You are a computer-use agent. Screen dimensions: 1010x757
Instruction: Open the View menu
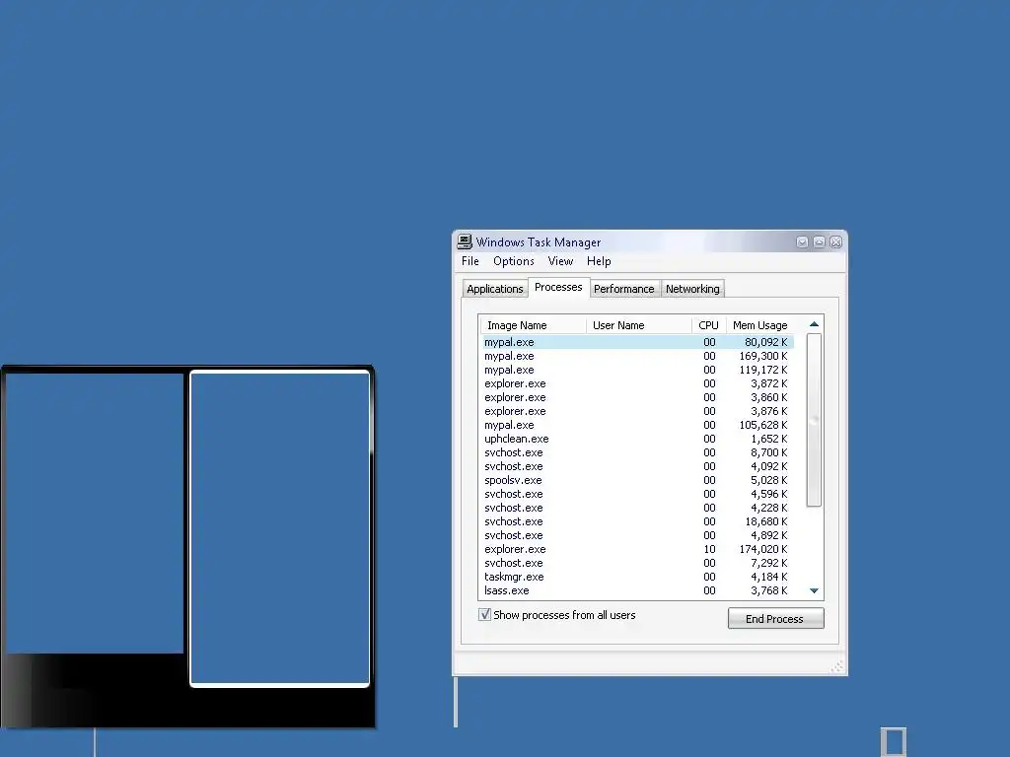(x=560, y=261)
